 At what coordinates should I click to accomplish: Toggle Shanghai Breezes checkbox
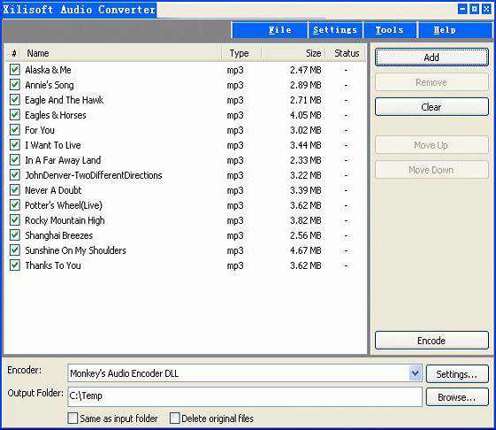click(15, 235)
